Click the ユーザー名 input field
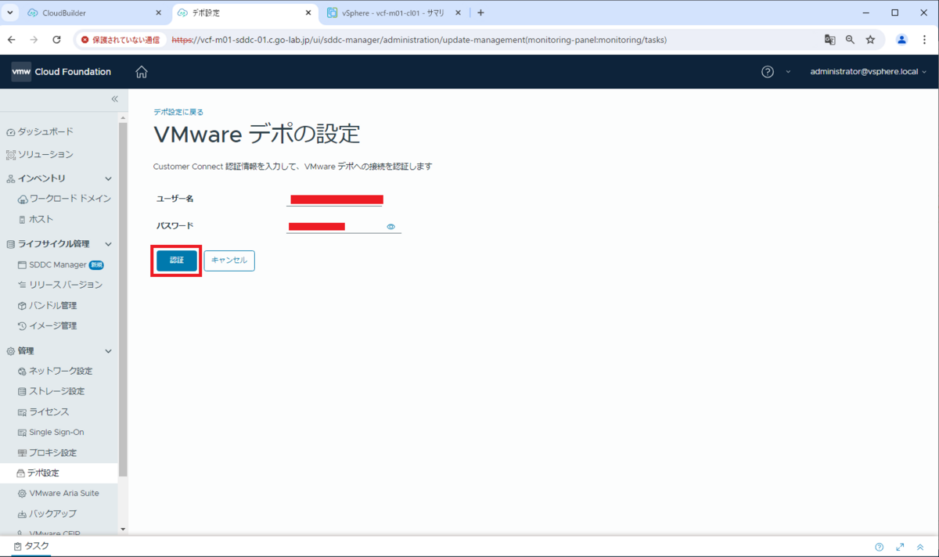Image resolution: width=939 pixels, height=557 pixels. (335, 199)
